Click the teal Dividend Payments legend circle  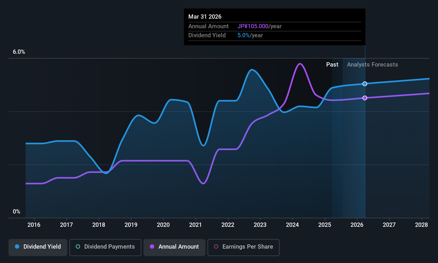click(x=78, y=246)
